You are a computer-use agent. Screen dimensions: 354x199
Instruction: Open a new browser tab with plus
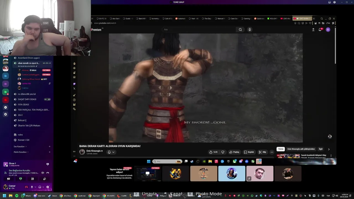(314, 19)
